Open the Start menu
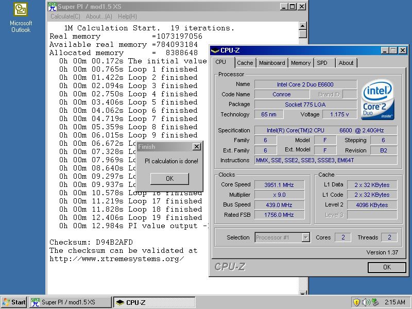The image size is (412, 309). tap(14, 302)
